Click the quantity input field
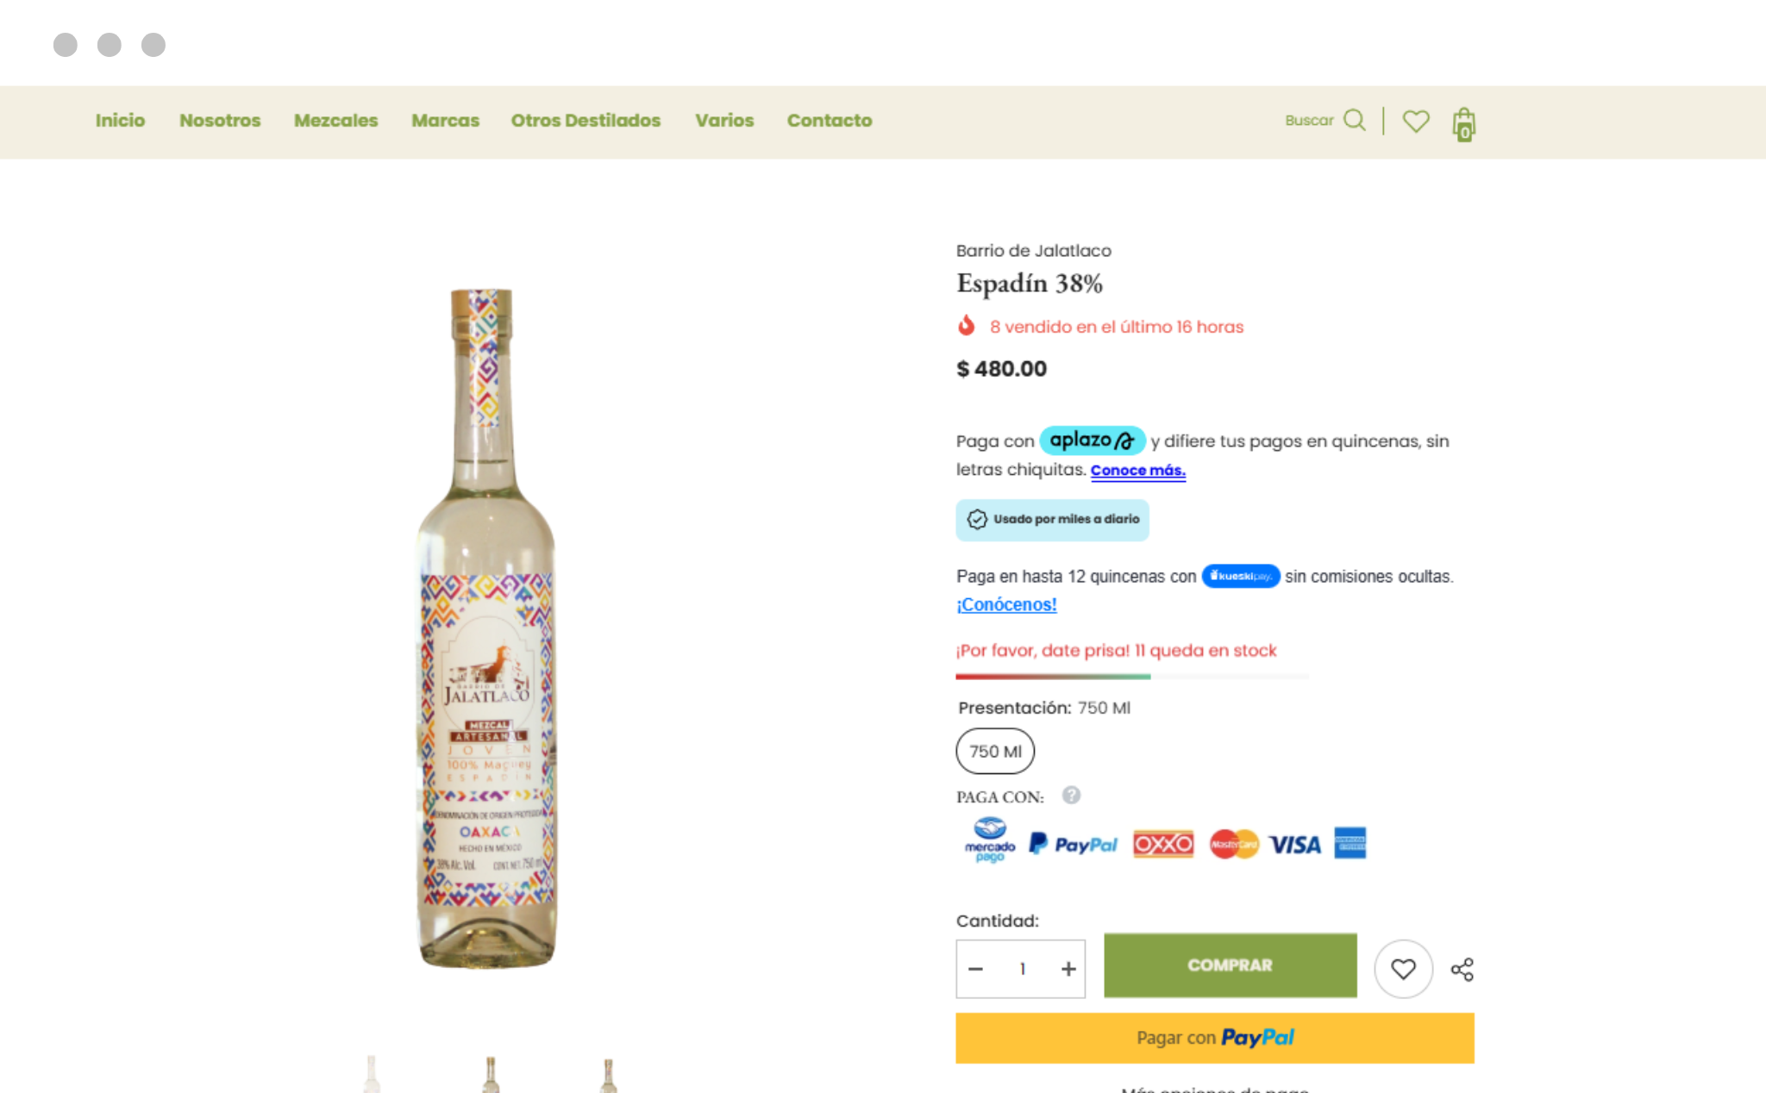The image size is (1766, 1093). tap(1022, 969)
